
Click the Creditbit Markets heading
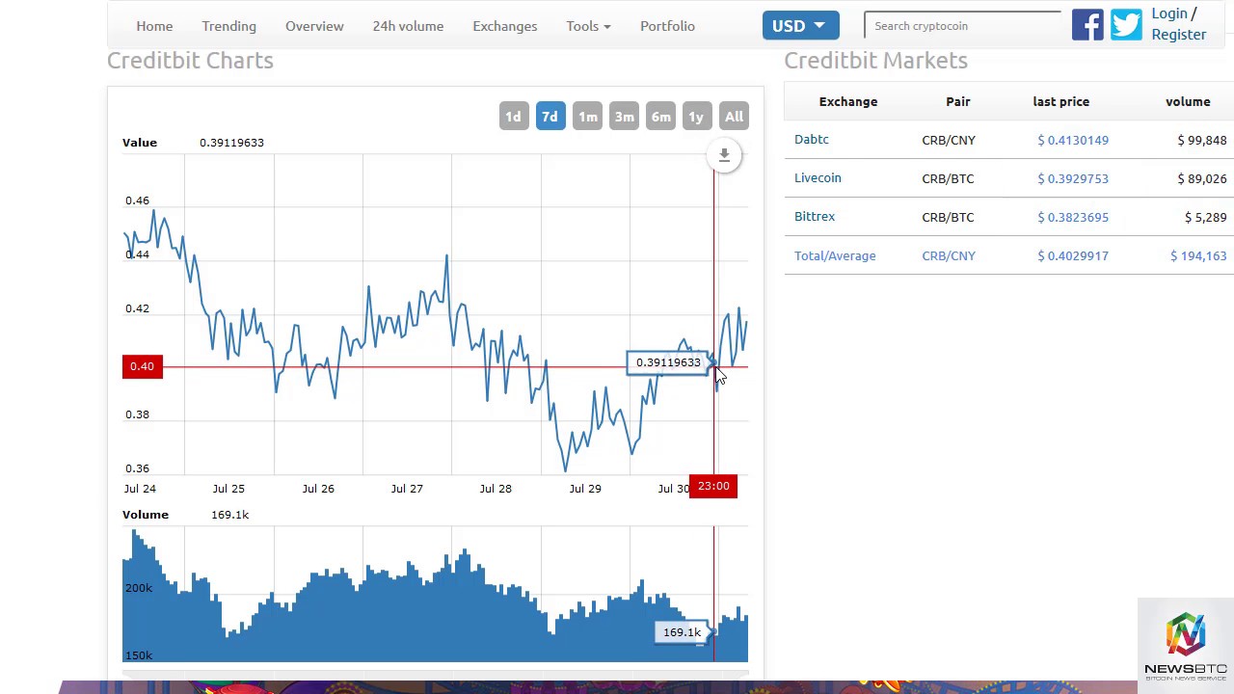click(x=875, y=60)
